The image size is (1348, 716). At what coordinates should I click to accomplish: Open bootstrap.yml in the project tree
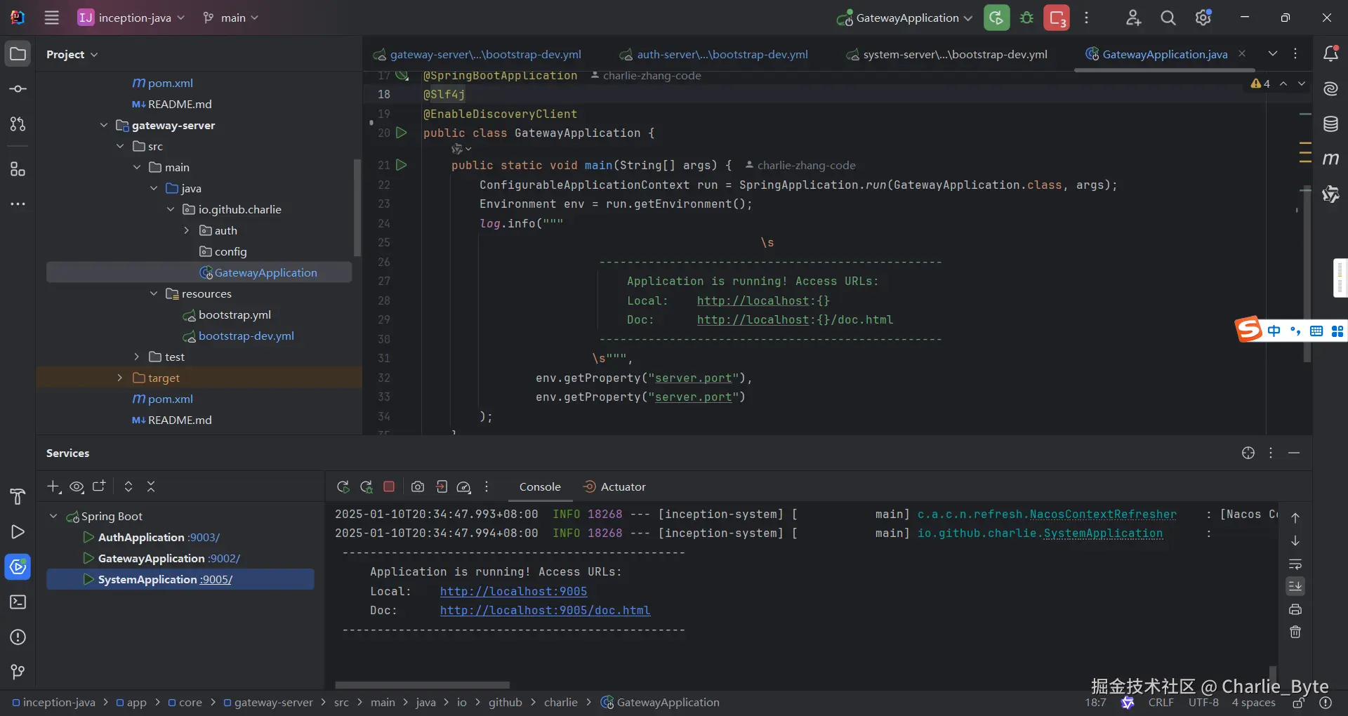pos(234,314)
